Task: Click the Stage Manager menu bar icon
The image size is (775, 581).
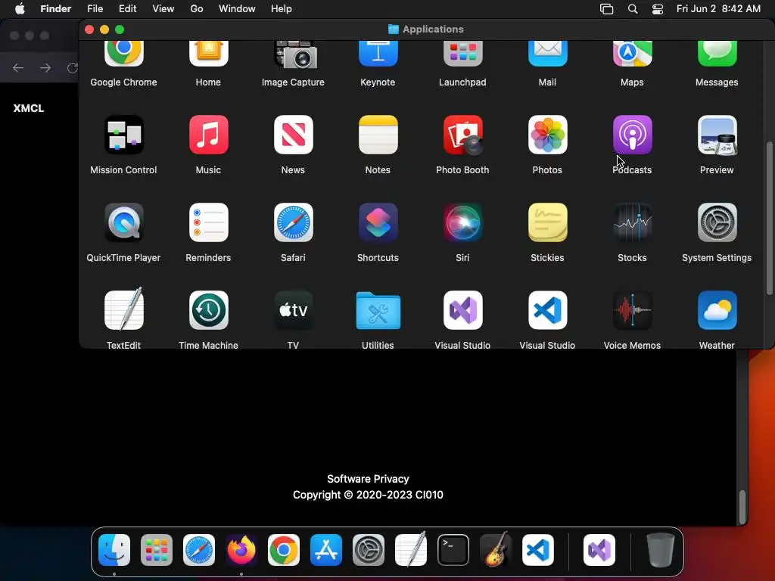Action: [606, 9]
